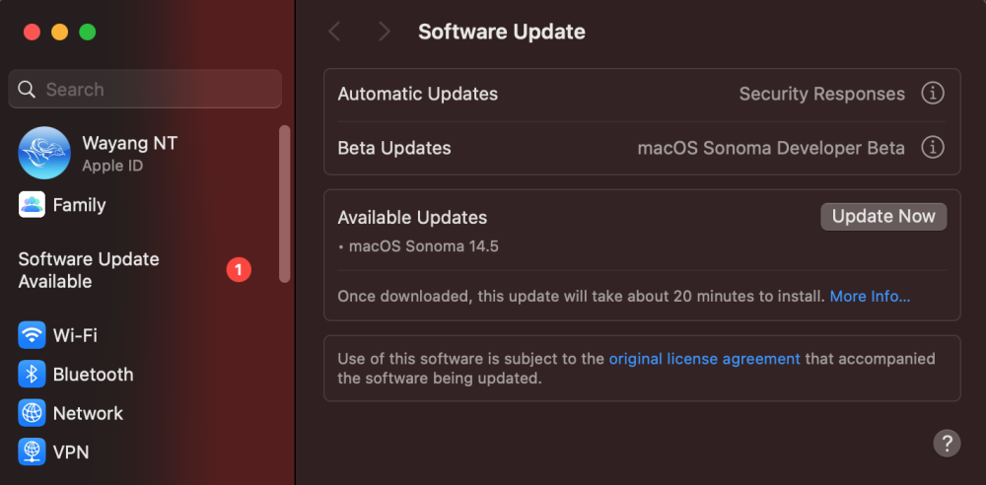Click the Update Now button
986x485 pixels.
click(x=883, y=217)
